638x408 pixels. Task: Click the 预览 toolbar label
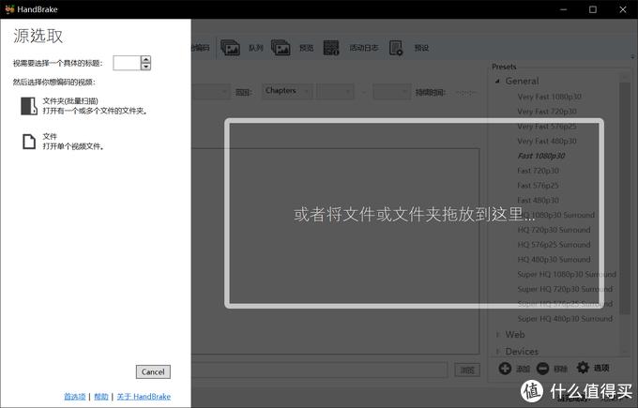pyautogui.click(x=307, y=48)
